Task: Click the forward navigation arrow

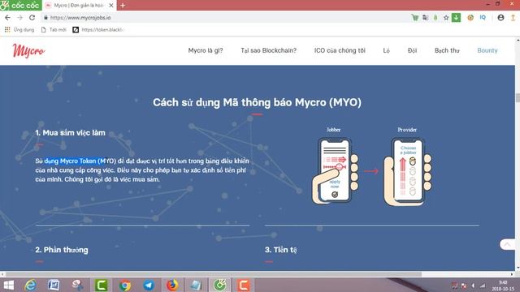Action: coord(19,18)
